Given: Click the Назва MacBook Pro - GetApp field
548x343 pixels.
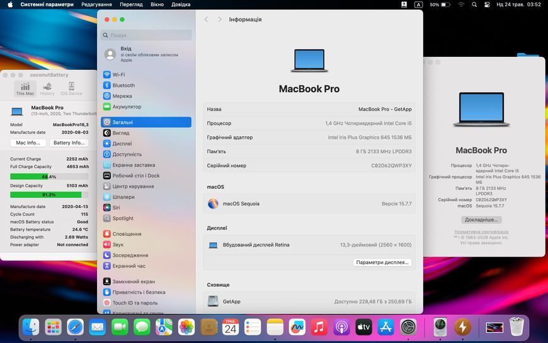Looking at the screenshot, I should tap(309, 109).
